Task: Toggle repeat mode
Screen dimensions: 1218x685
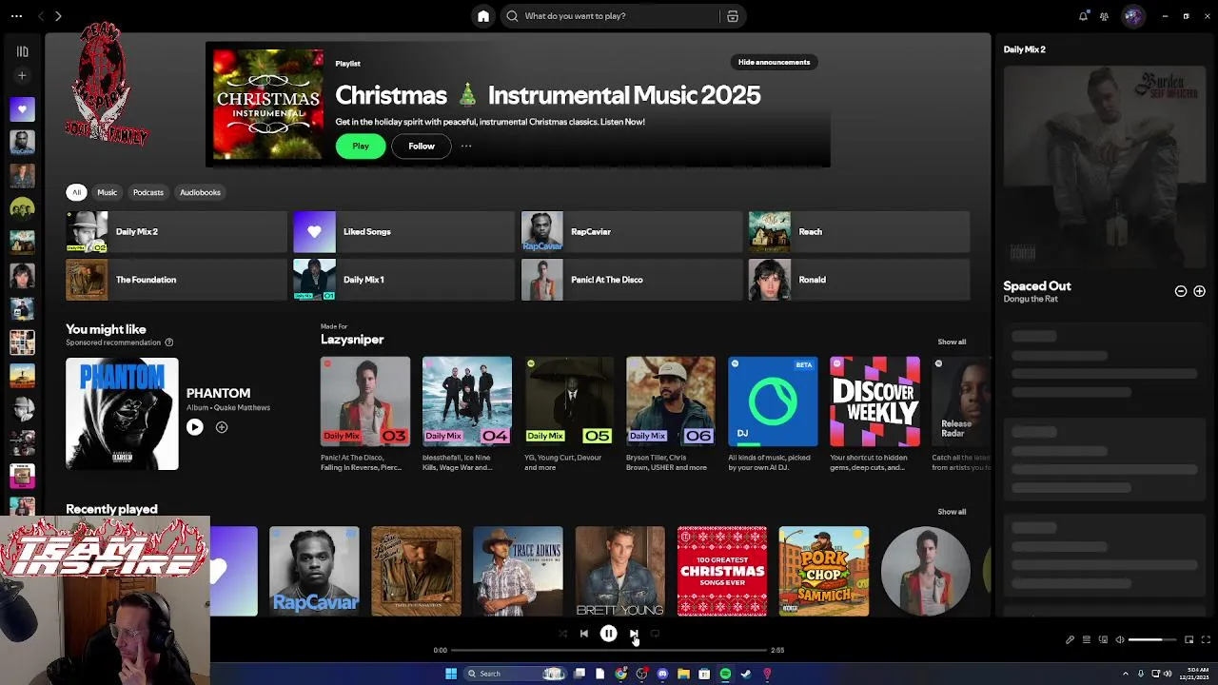Action: tap(655, 634)
